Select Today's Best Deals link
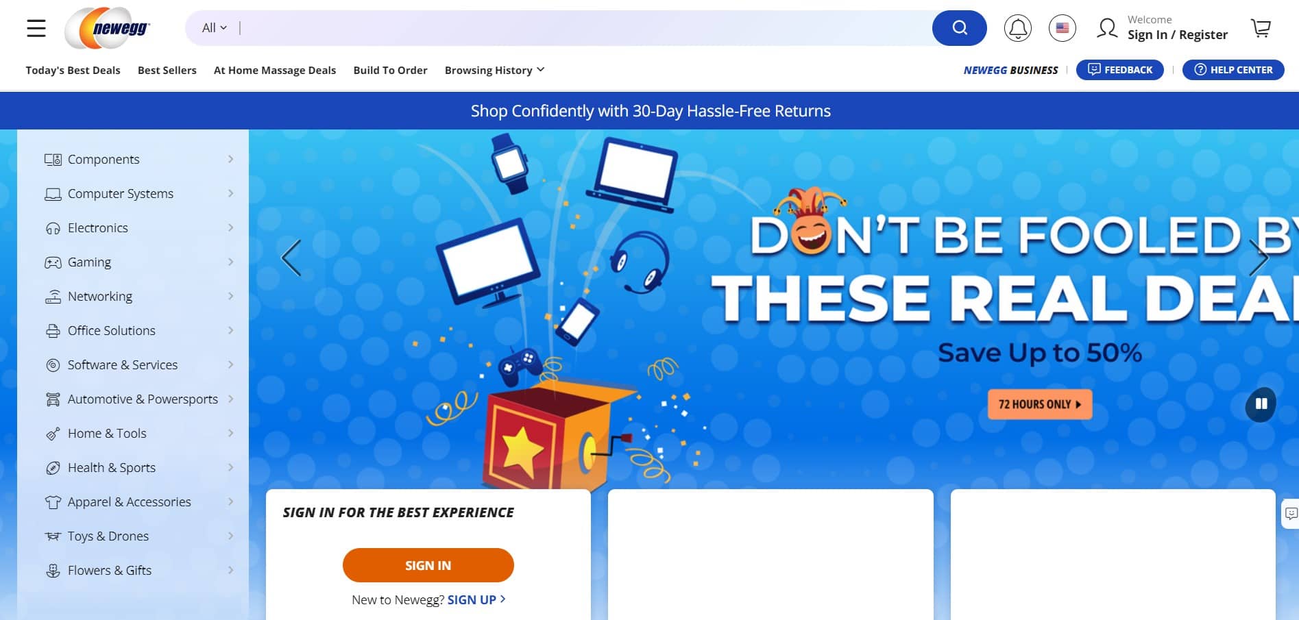1299x620 pixels. [73, 70]
